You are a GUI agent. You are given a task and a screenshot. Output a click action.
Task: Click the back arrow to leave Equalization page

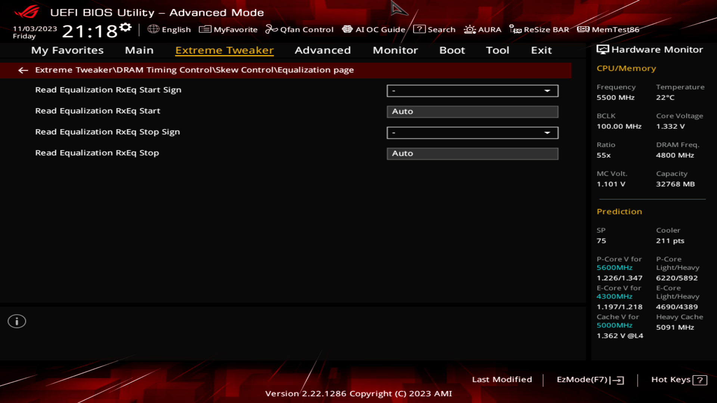click(23, 71)
